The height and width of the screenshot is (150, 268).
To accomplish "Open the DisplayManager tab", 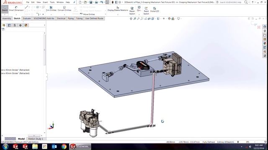I will pos(26,25).
